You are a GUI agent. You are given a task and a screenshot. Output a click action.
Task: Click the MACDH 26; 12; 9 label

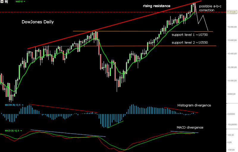tap(12, 105)
